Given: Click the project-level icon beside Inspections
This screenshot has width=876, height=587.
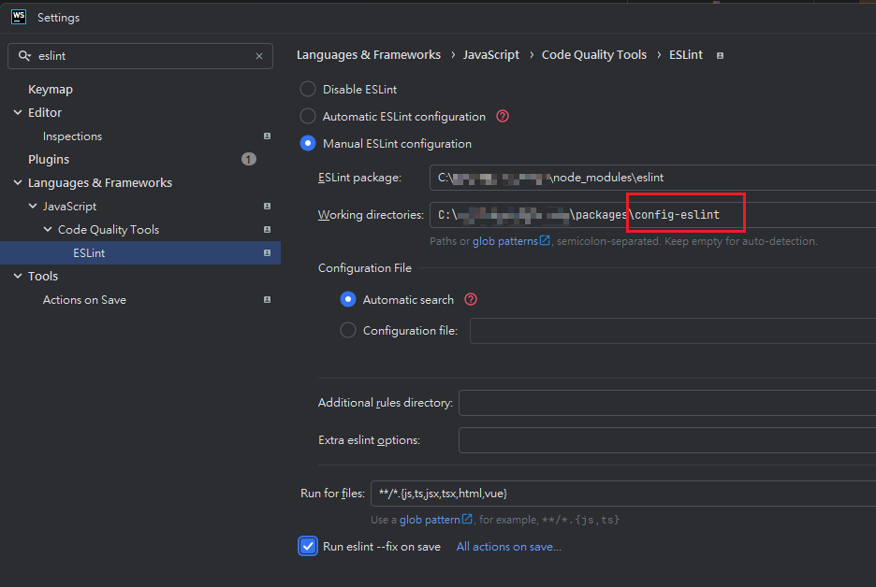Looking at the screenshot, I should [267, 136].
